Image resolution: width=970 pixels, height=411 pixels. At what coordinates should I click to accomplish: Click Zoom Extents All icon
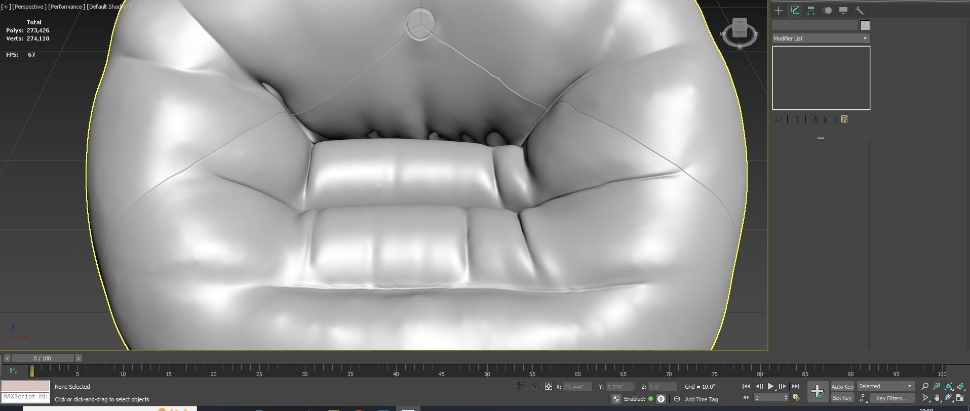click(960, 386)
